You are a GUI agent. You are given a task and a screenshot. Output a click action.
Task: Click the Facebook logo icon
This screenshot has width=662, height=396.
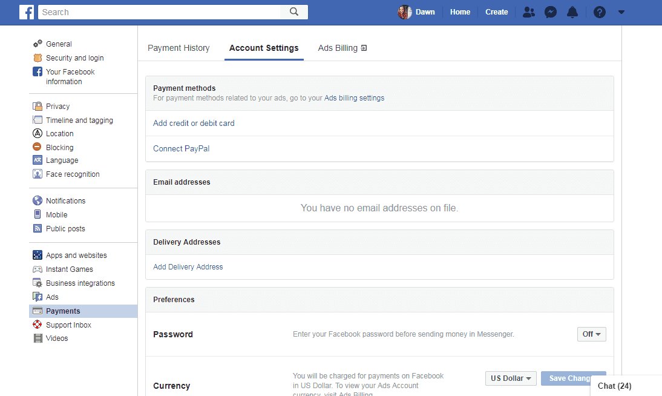point(27,12)
